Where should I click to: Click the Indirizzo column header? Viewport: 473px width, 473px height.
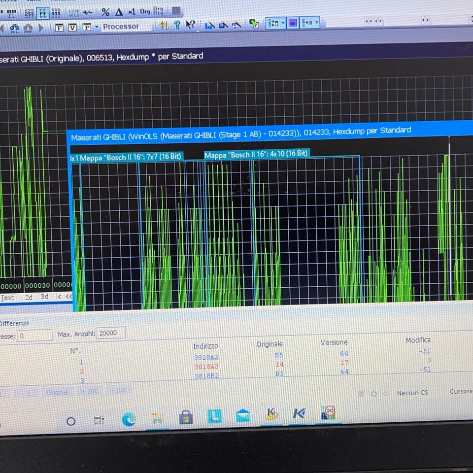(x=205, y=346)
